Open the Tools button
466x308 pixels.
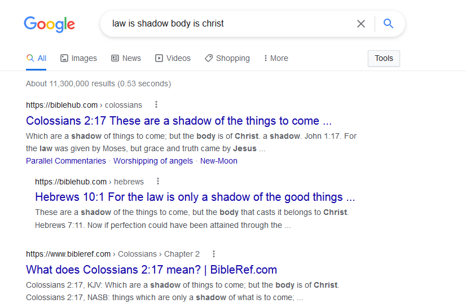384,58
